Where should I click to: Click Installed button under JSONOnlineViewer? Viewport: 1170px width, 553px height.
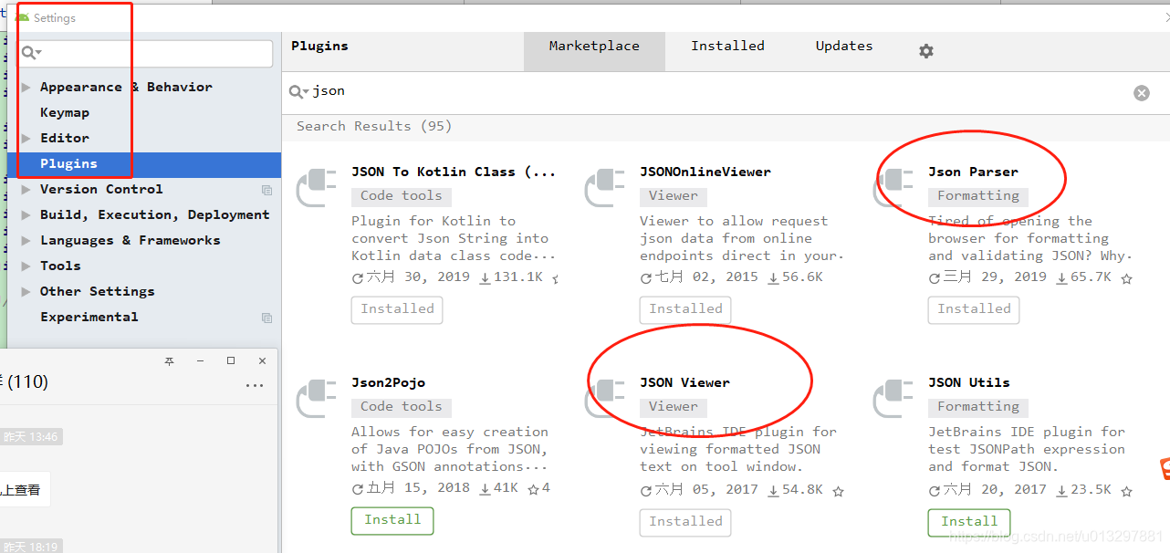click(x=685, y=309)
